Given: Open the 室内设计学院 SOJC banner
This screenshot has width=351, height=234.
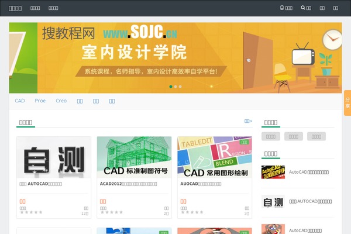Looking at the screenshot, I should click(175, 58).
